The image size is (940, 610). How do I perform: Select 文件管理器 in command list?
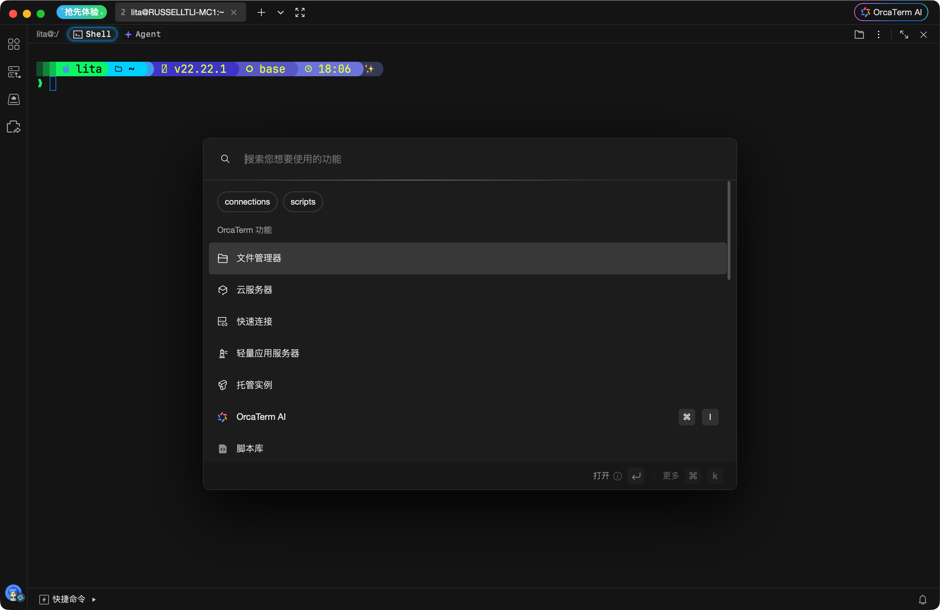click(468, 258)
